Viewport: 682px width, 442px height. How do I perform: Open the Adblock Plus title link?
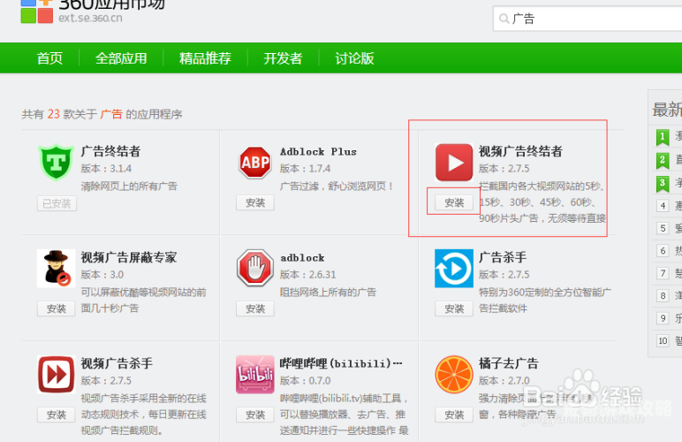pos(318,152)
